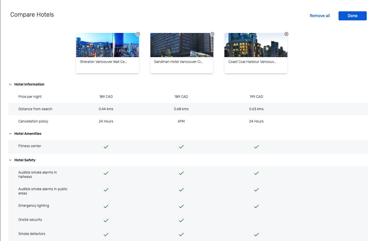The image size is (368, 241).
Task: Open the Coast Coal Harbour photo thumbnail
Action: tap(256, 45)
